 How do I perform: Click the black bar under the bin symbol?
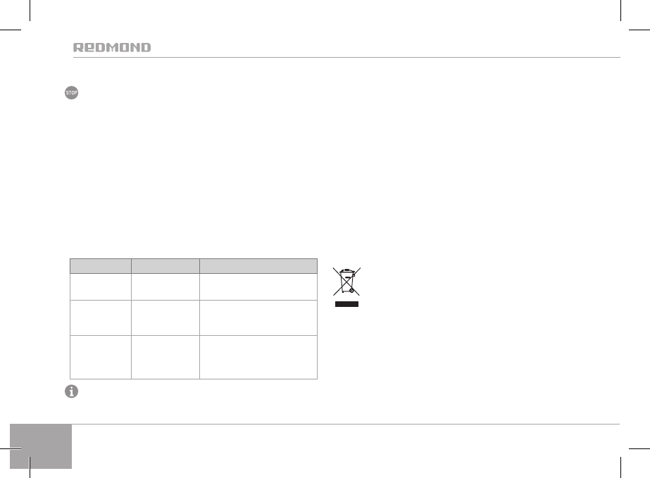[x=346, y=304]
